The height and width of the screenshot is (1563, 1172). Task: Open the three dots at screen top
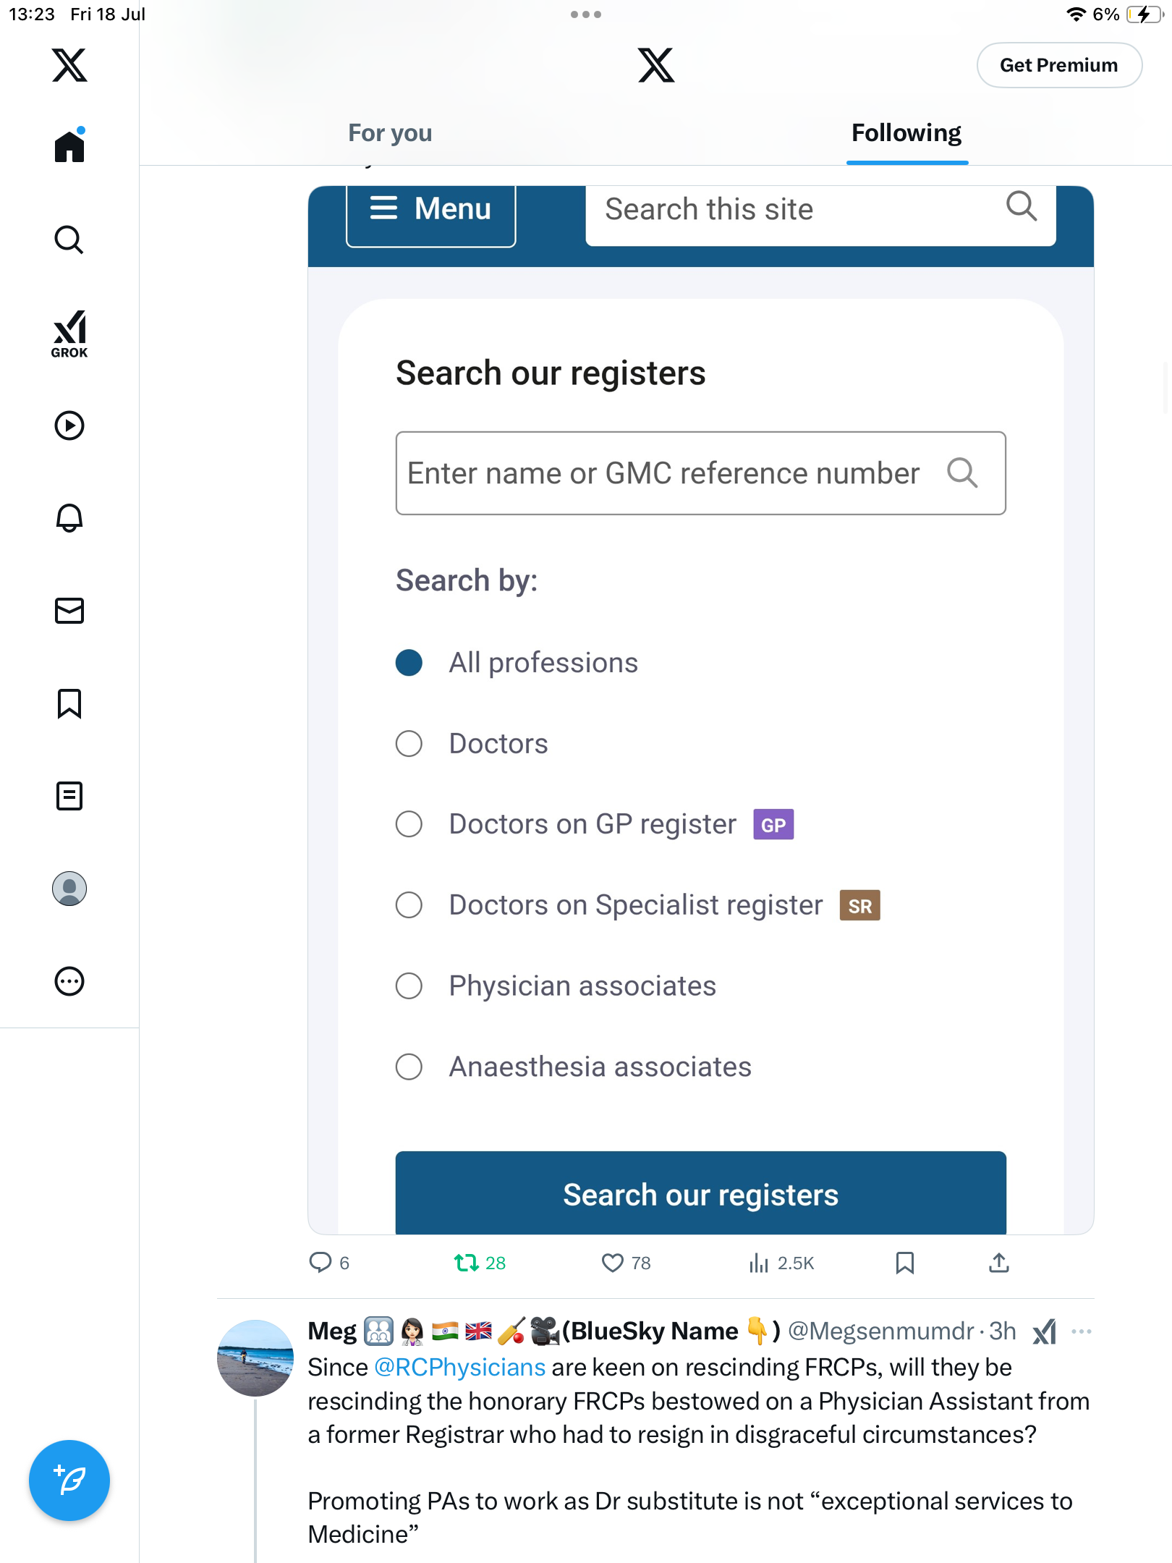coord(586,14)
